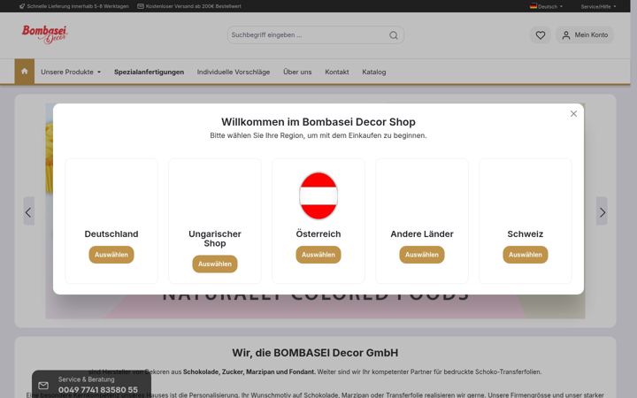The width and height of the screenshot is (637, 398).
Task: Click Österreich region heading
Action: 318,233
